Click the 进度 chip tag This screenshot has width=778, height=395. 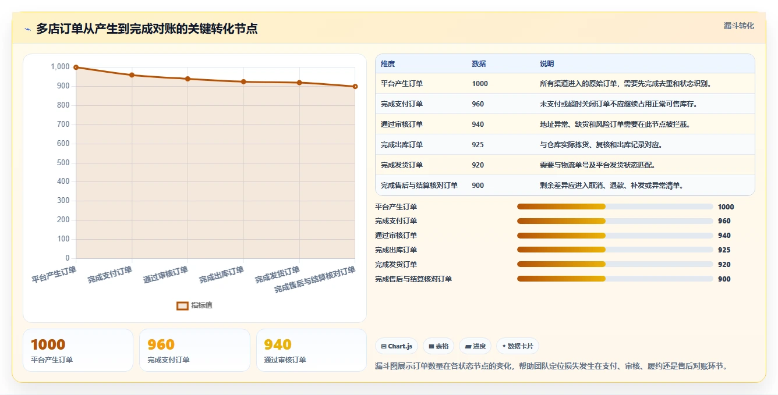tap(475, 346)
